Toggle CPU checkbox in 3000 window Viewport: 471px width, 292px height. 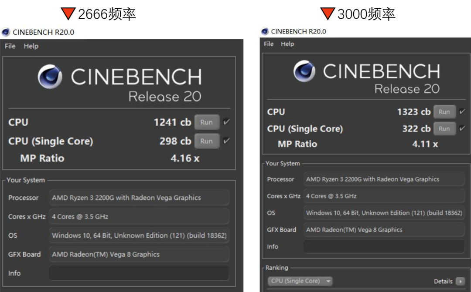tap(462, 111)
